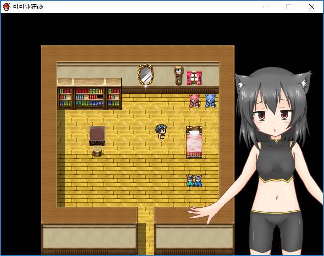Click the wide middle bookshelf
Image resolution: width=324 pixels, height=256 pixels.
[89, 97]
